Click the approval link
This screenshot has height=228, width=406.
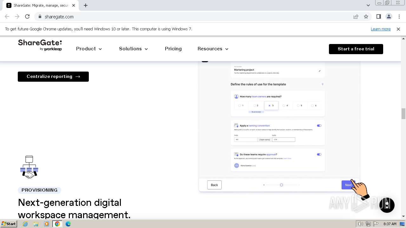(x=271, y=155)
